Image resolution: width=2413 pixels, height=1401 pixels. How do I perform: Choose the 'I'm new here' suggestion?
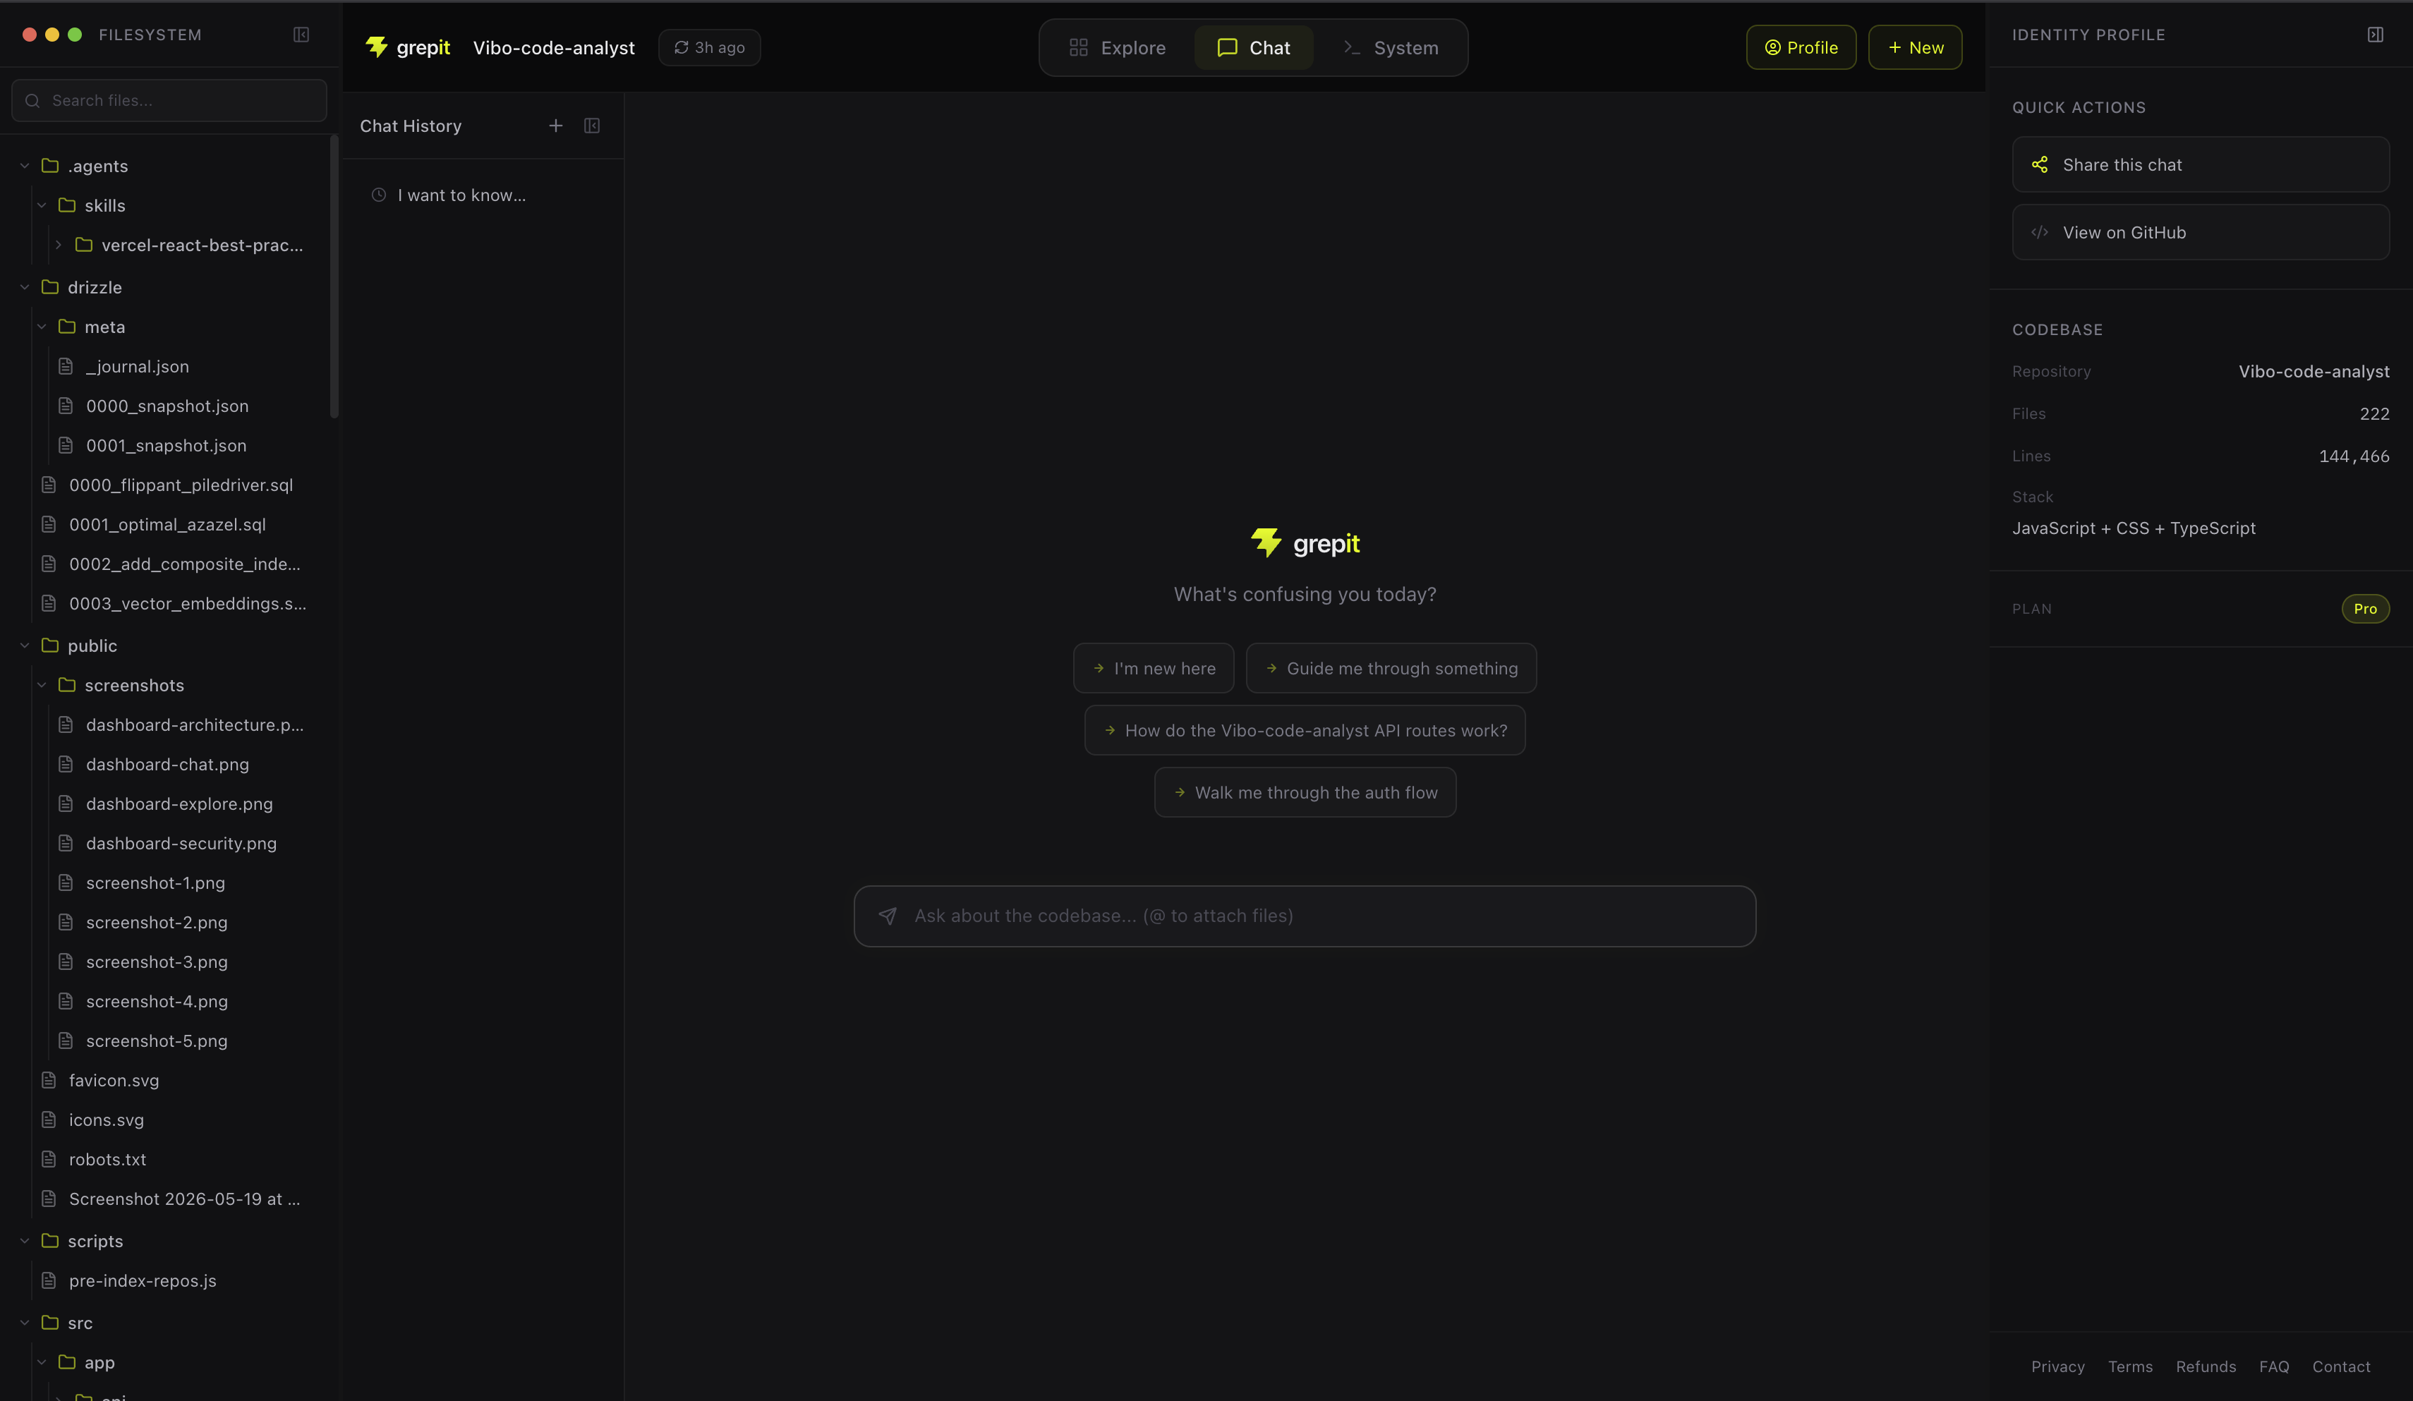(1154, 669)
